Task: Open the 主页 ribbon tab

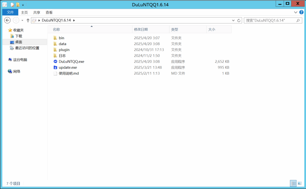Action: (25, 13)
